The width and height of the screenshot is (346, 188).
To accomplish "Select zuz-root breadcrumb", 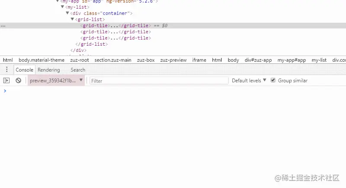I will click(80, 60).
